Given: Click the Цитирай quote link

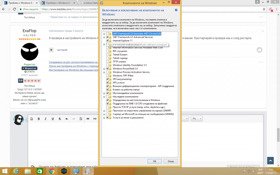Looking at the screenshot, I should [x=62, y=50].
